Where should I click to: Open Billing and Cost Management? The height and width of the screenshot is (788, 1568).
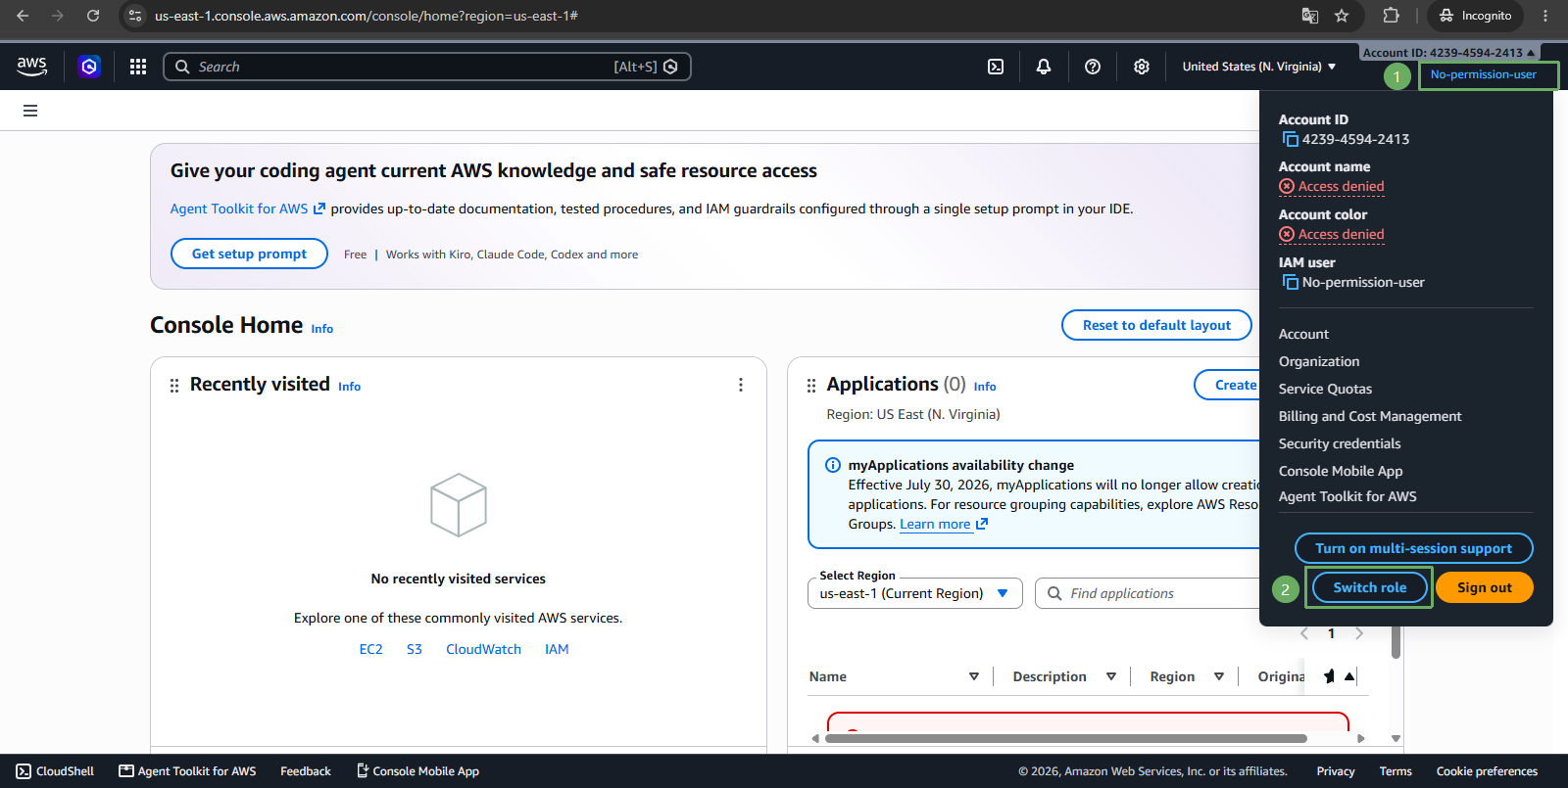[x=1370, y=416]
